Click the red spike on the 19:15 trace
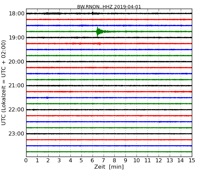Image resolution: width=218 pixels, height=174 pixels. click(100, 44)
